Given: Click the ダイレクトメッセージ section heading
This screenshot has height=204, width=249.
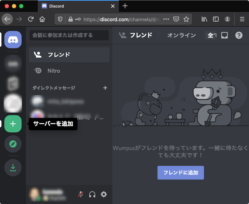Looking at the screenshot, I should tap(54, 88).
